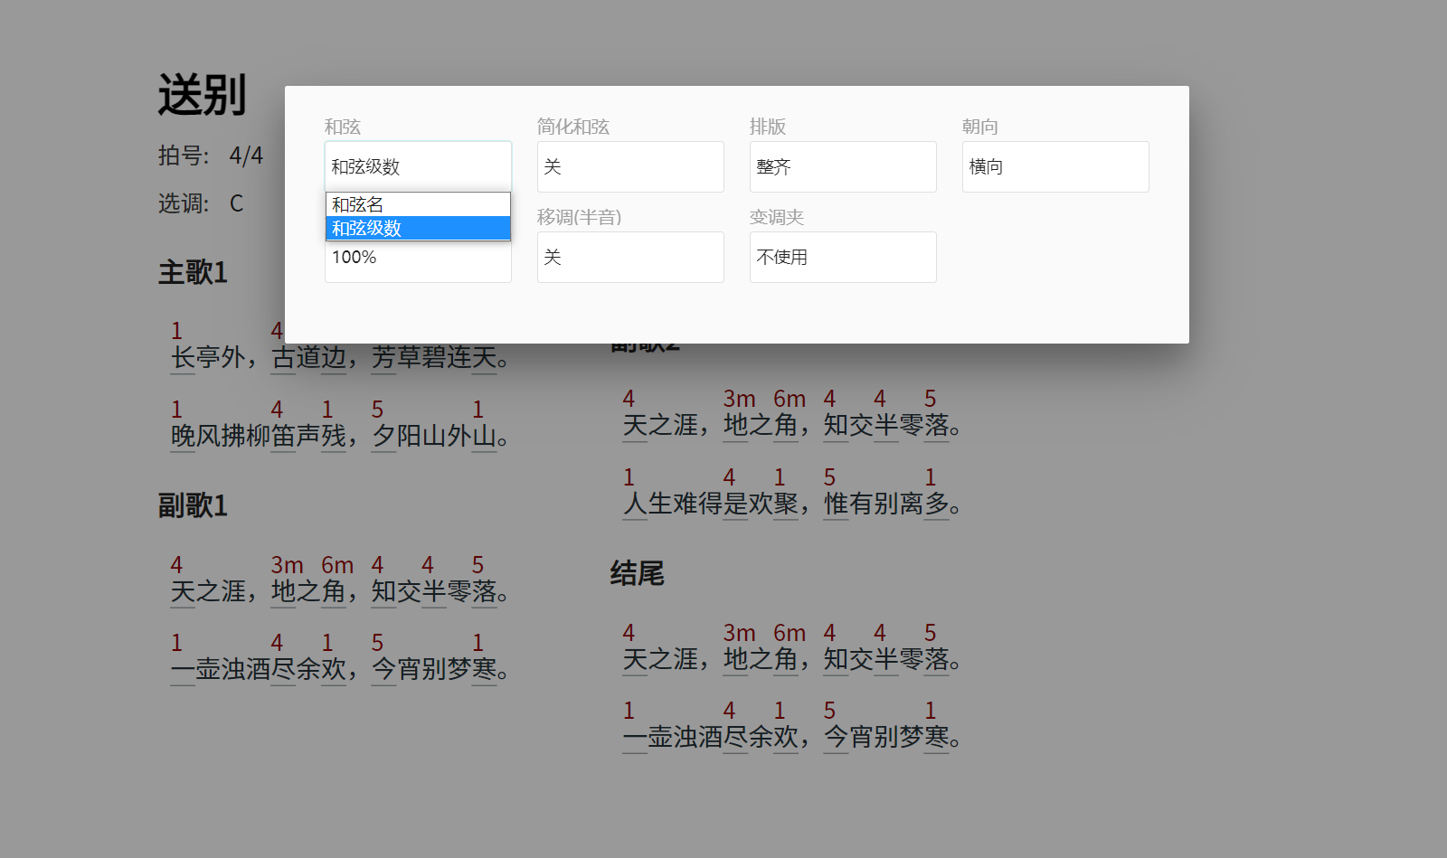Open 朝向 dropdown showing 横向
1447x858 pixels.
tap(1055, 166)
